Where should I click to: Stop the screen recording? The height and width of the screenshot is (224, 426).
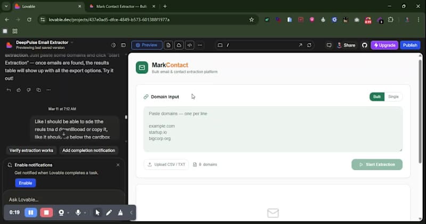point(46,212)
